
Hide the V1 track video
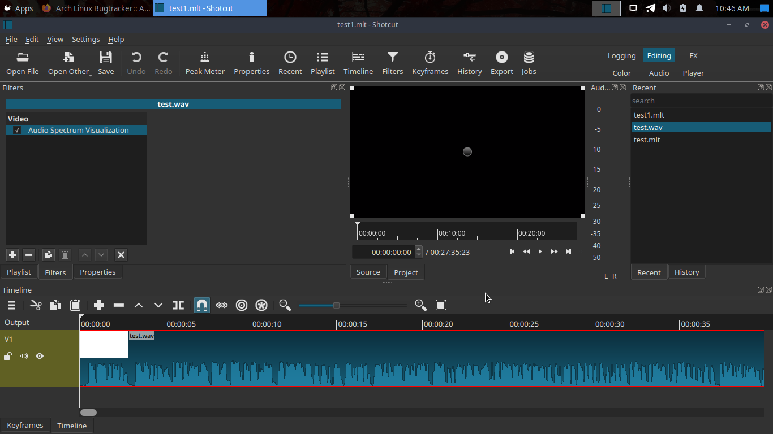40,356
